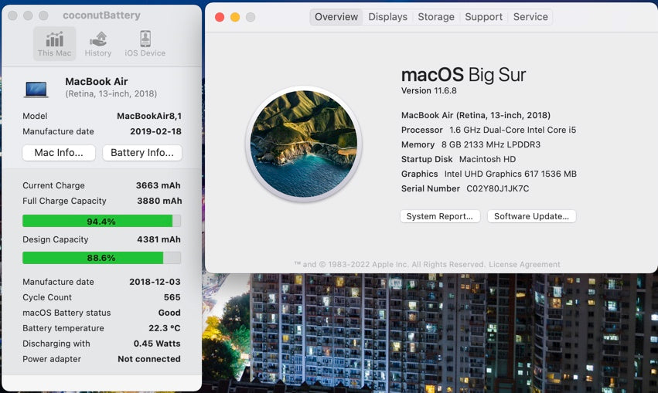Open the Battery Info... button
This screenshot has height=393, width=658.
(142, 153)
